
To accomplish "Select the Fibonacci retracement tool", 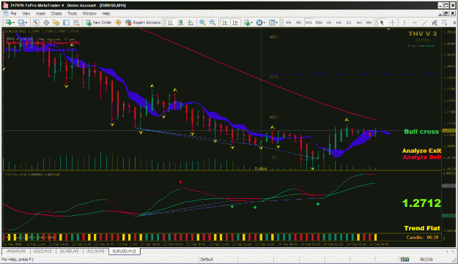I will click(x=445, y=23).
